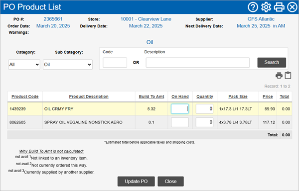299x191 pixels.
Task: Click the header printer icon
Action: click(x=279, y=7)
